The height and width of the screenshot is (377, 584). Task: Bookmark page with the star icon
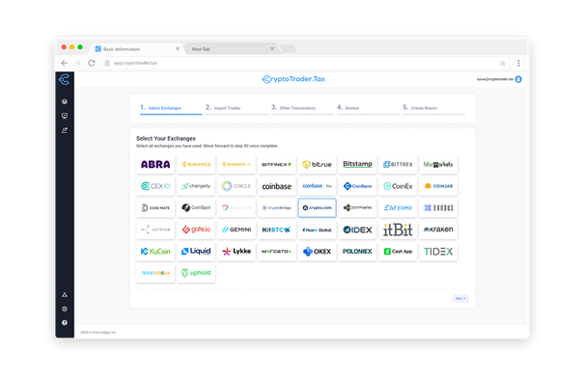pos(503,64)
